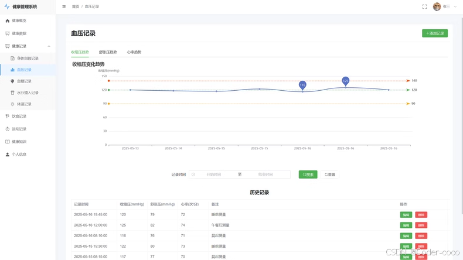Click the 116 marker pin on the chart
Image resolution: width=463 pixels, height=260 pixels.
click(x=302, y=85)
